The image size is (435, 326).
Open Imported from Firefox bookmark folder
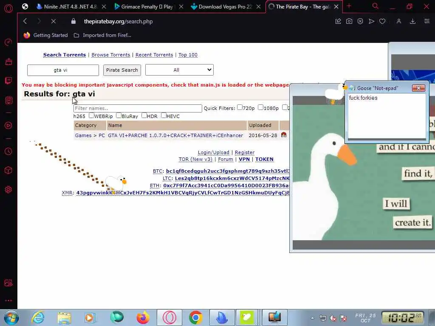click(102, 35)
